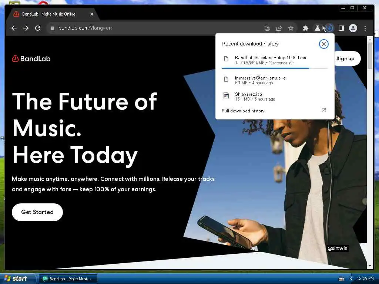Share this page icon in address bar
The height and width of the screenshot is (284, 379).
tap(279, 28)
